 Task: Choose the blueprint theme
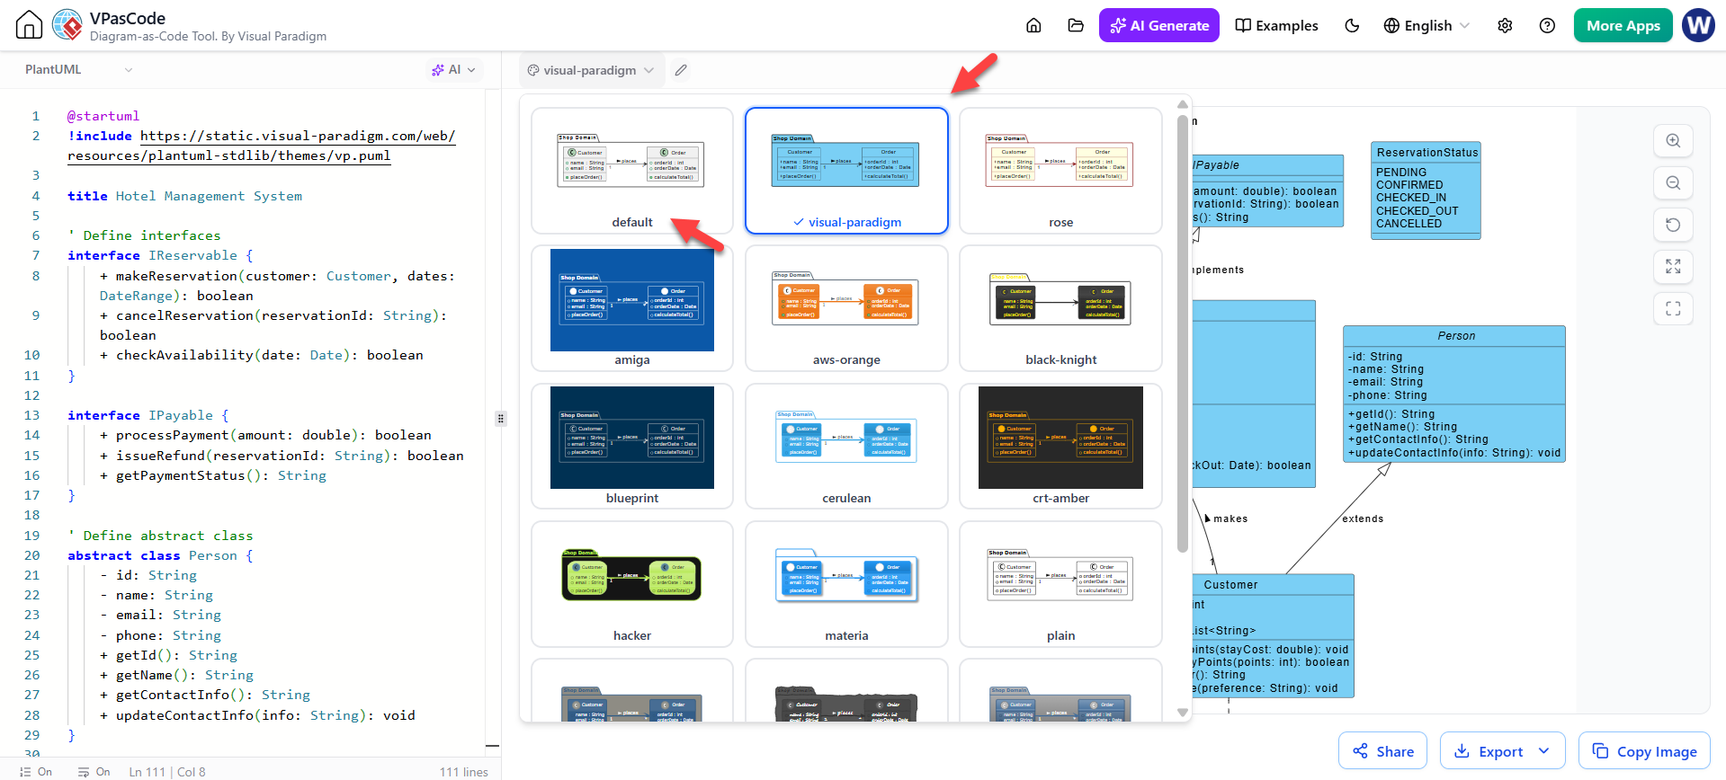[x=632, y=447]
